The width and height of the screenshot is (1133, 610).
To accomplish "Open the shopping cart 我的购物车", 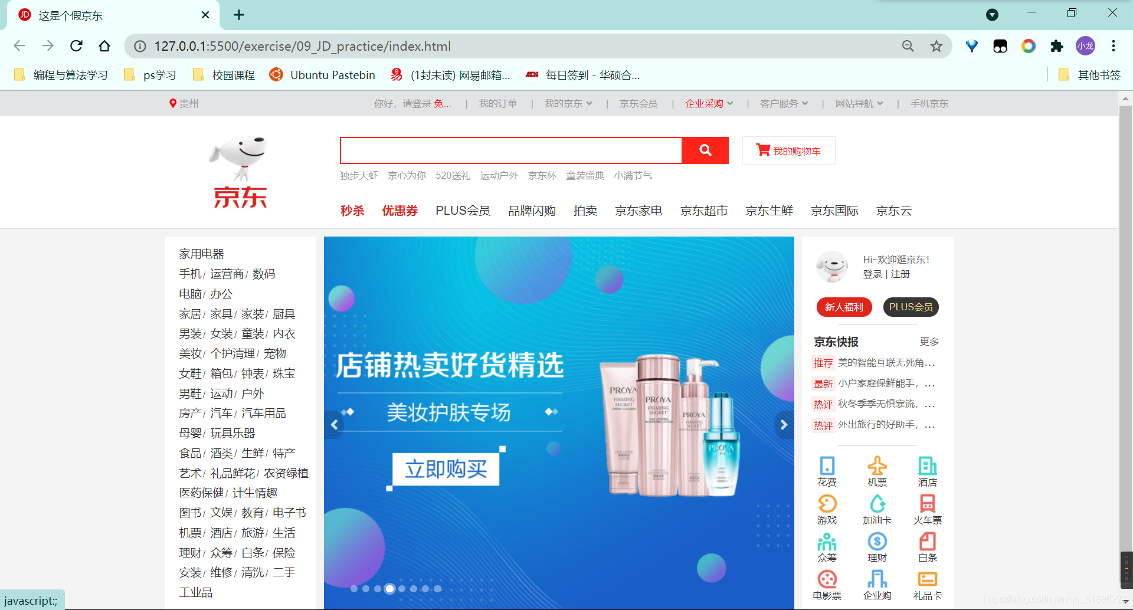I will 788,150.
